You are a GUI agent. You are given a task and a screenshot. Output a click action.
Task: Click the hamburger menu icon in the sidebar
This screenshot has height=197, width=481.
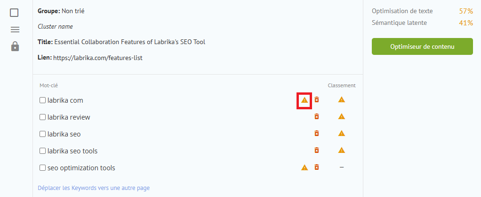15,30
